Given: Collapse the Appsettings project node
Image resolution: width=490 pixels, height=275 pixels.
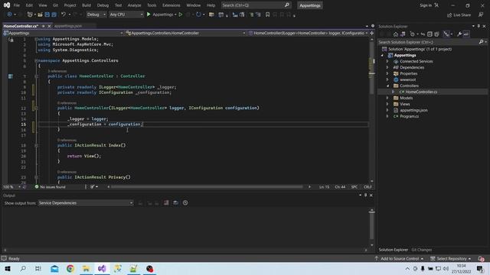Looking at the screenshot, I should [382, 55].
